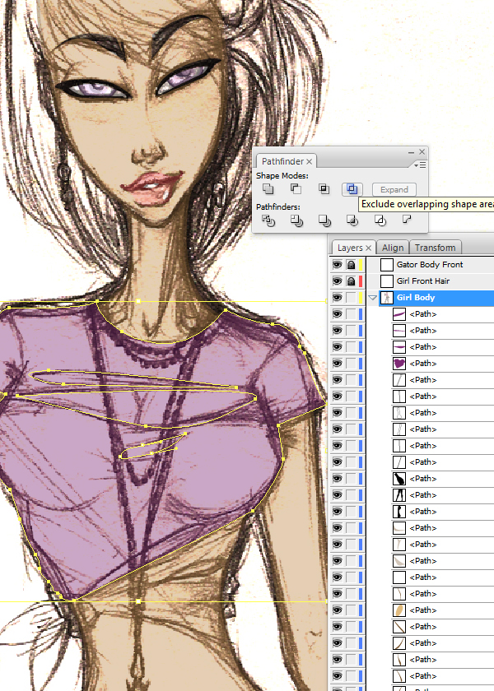Switch to the Transform tab
This screenshot has height=691, width=494.
(435, 248)
